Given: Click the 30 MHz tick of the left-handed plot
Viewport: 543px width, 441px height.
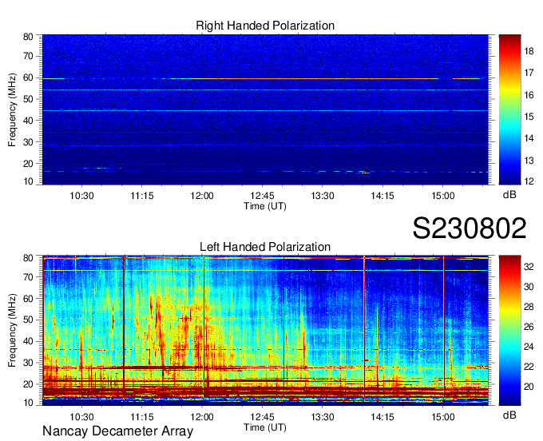Looking at the screenshot, I should pos(28,363).
